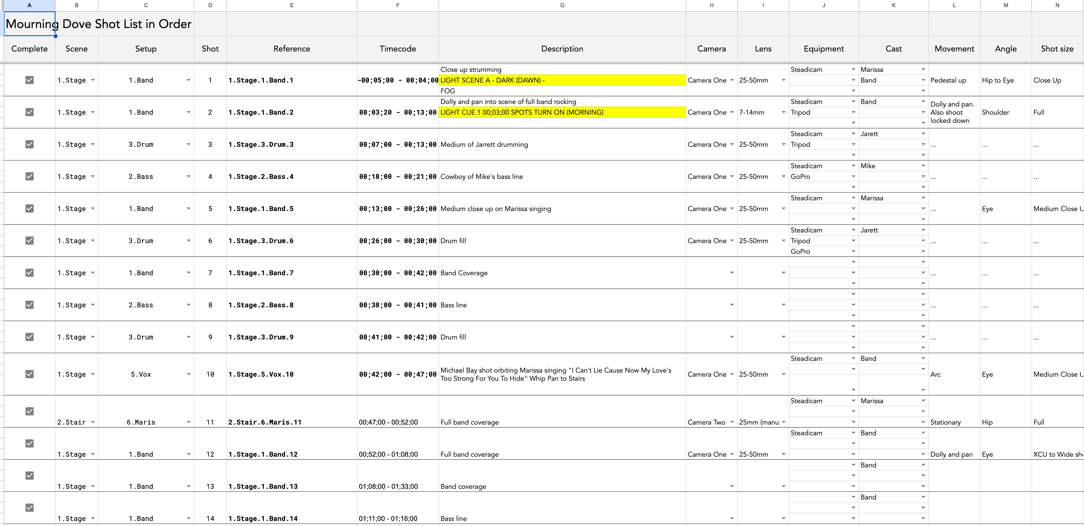Select column F header
Screen dimensions: 1084x526
[x=398, y=5]
